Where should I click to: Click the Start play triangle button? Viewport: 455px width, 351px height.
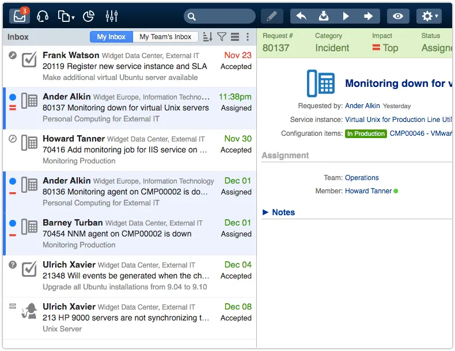[346, 16]
